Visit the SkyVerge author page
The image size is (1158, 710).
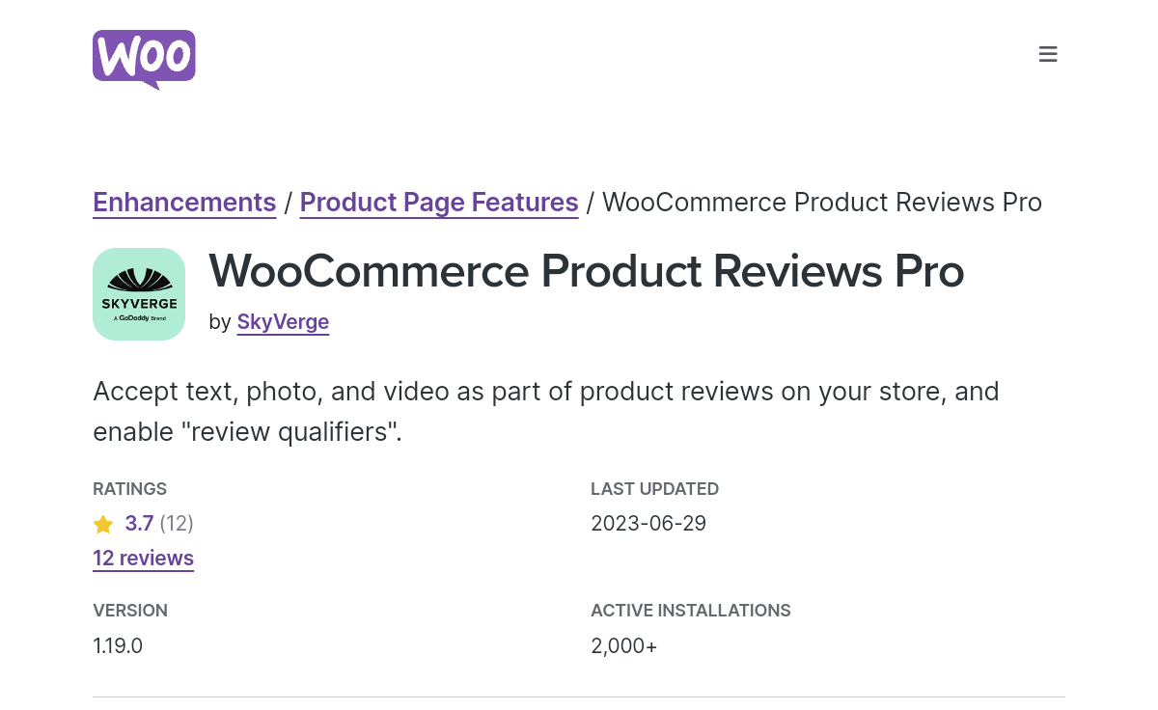(x=283, y=322)
